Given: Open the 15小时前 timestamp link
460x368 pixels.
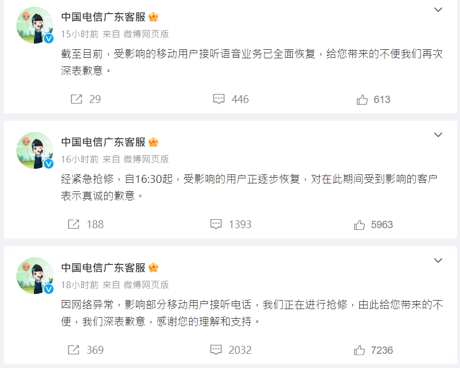Looking at the screenshot, I should tap(79, 33).
